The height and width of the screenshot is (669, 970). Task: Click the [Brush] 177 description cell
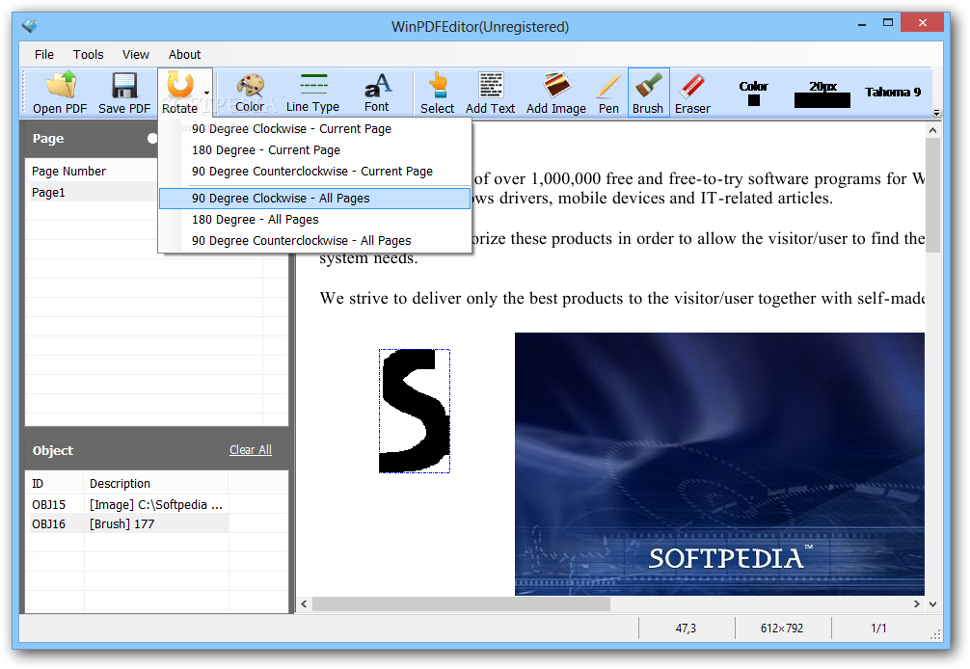pyautogui.click(x=156, y=523)
